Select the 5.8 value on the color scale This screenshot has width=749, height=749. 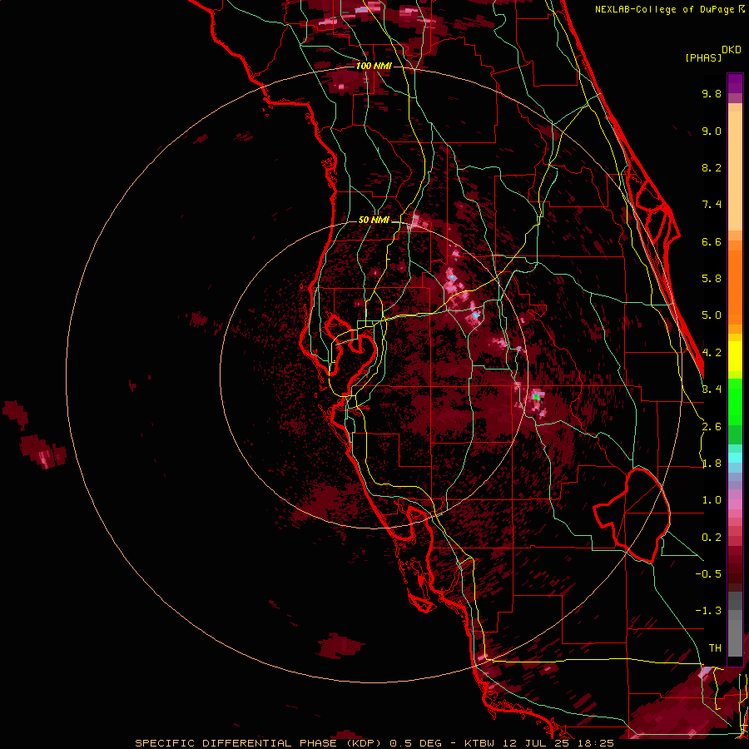point(712,279)
